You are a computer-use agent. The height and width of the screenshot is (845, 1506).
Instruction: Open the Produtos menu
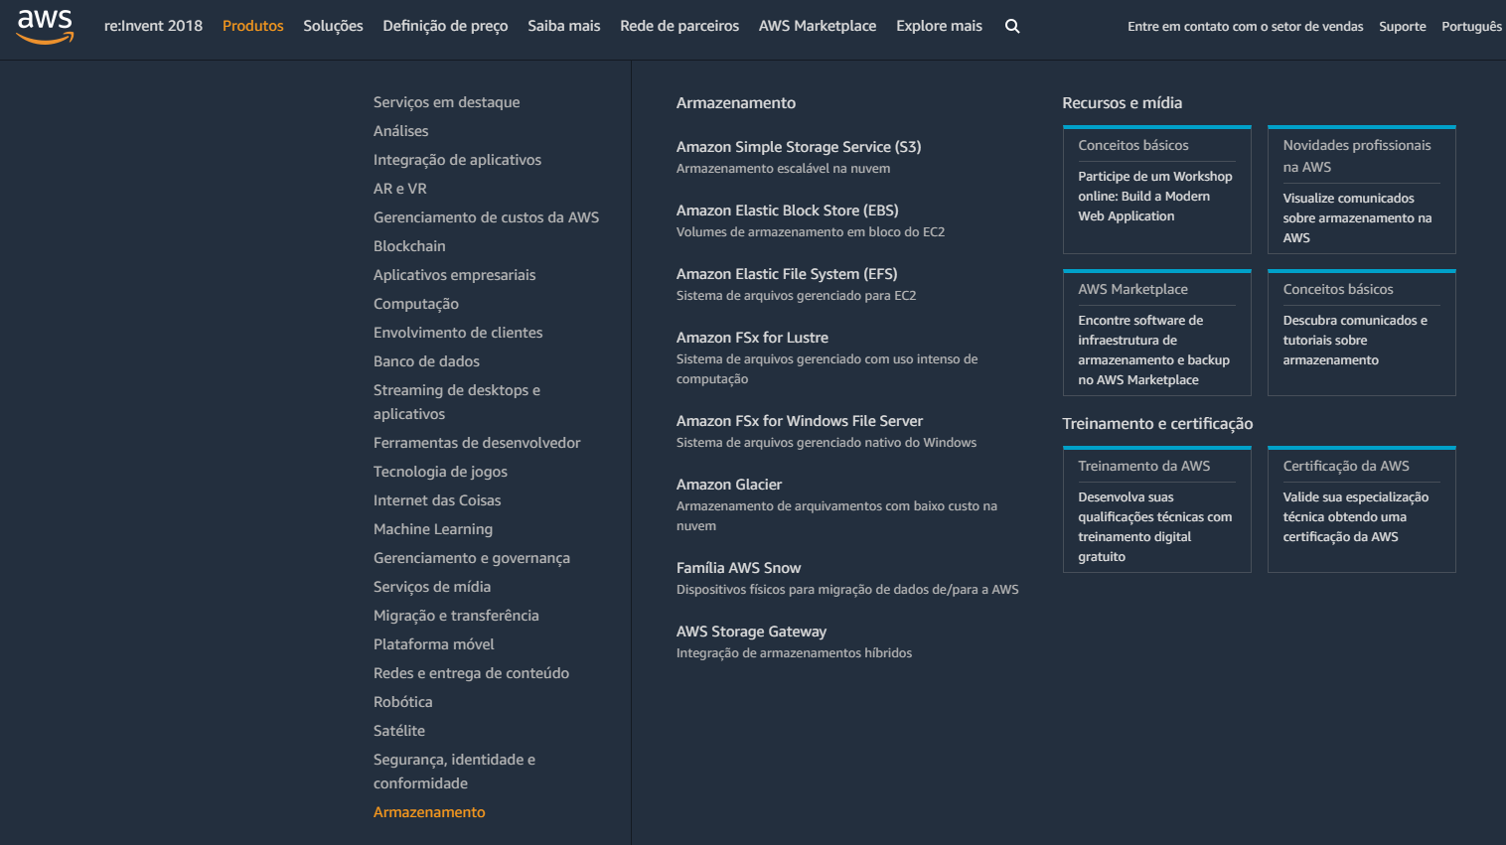(253, 26)
